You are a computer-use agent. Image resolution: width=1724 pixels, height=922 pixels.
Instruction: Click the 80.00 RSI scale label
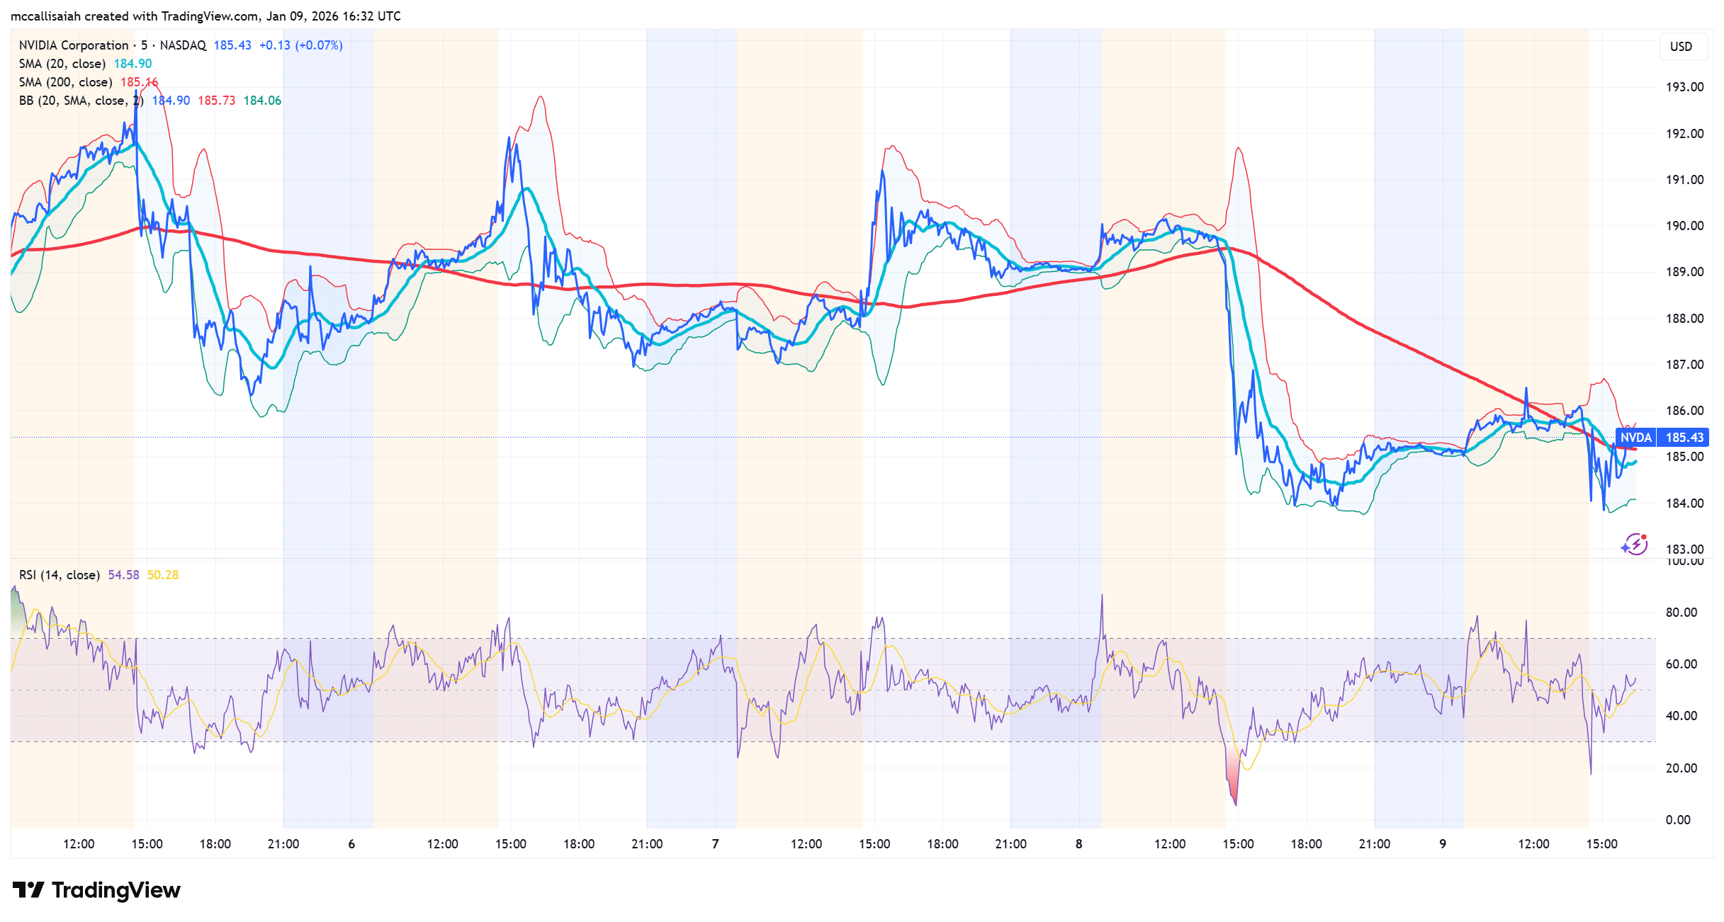pyautogui.click(x=1681, y=613)
